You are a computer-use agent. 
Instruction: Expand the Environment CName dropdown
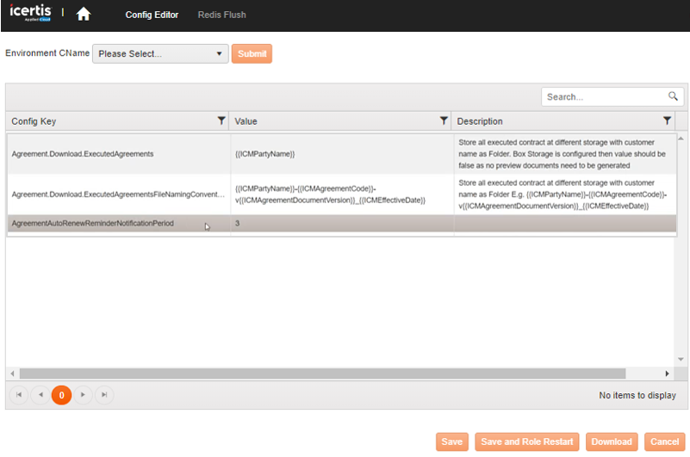(160, 54)
